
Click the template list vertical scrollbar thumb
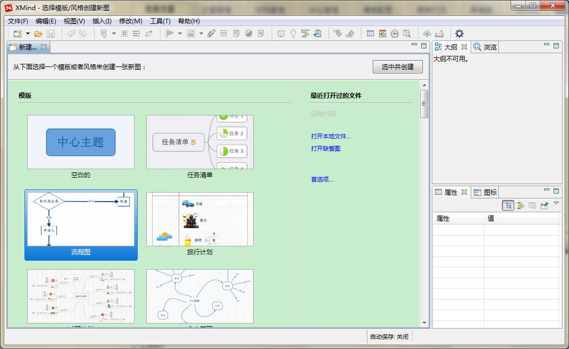pos(424,104)
